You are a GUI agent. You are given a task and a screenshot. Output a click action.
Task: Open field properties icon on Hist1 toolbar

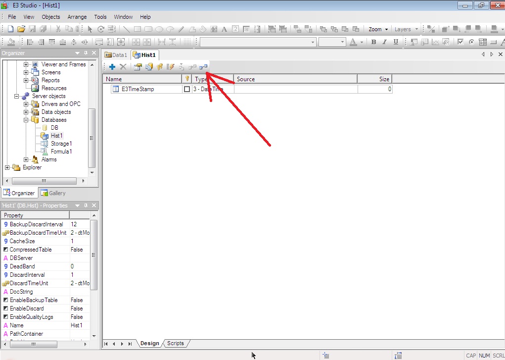click(138, 66)
